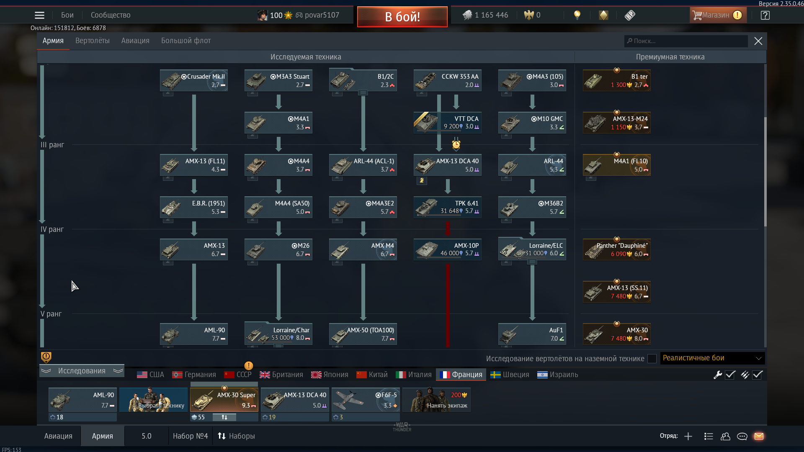The width and height of the screenshot is (804, 452).
Task: Open the Набор №4 preset selector
Action: pos(191,436)
